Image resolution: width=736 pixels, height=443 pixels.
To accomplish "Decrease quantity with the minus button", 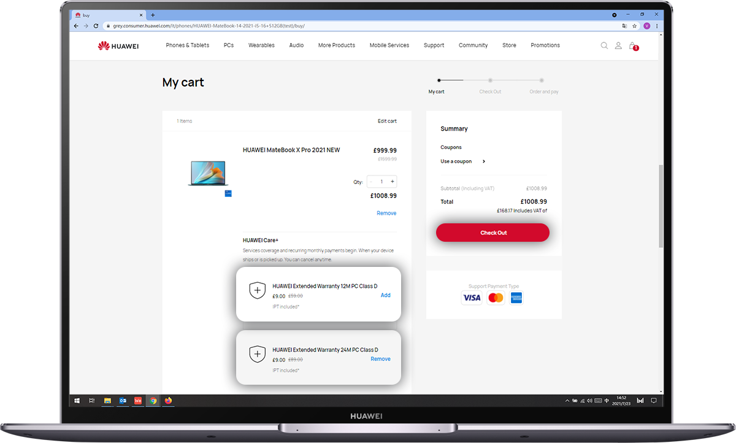I will tap(371, 182).
